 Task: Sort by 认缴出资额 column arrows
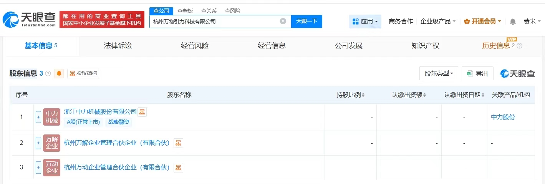[x=424, y=95]
